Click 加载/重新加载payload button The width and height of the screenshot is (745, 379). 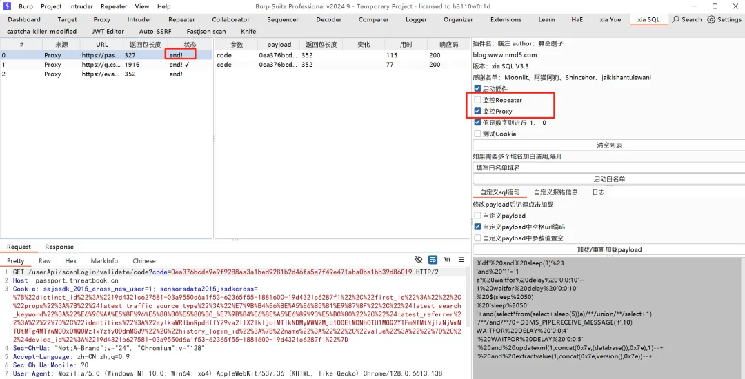609,249
